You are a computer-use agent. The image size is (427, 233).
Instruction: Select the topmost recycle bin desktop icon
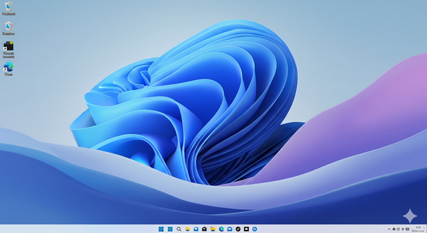(x=8, y=8)
